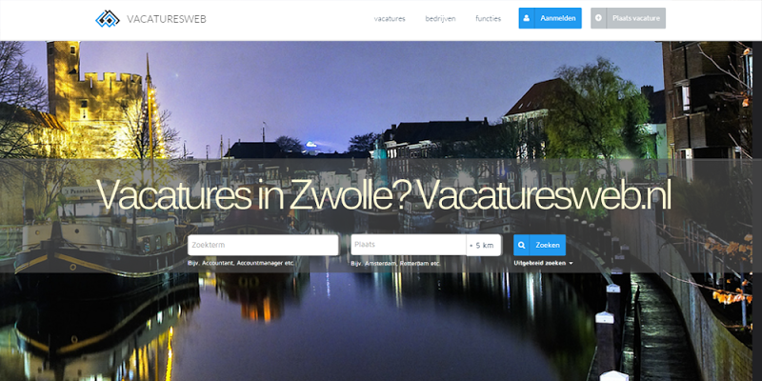The height and width of the screenshot is (381, 762).
Task: Click the Aanmelden button label
Action: click(x=558, y=18)
